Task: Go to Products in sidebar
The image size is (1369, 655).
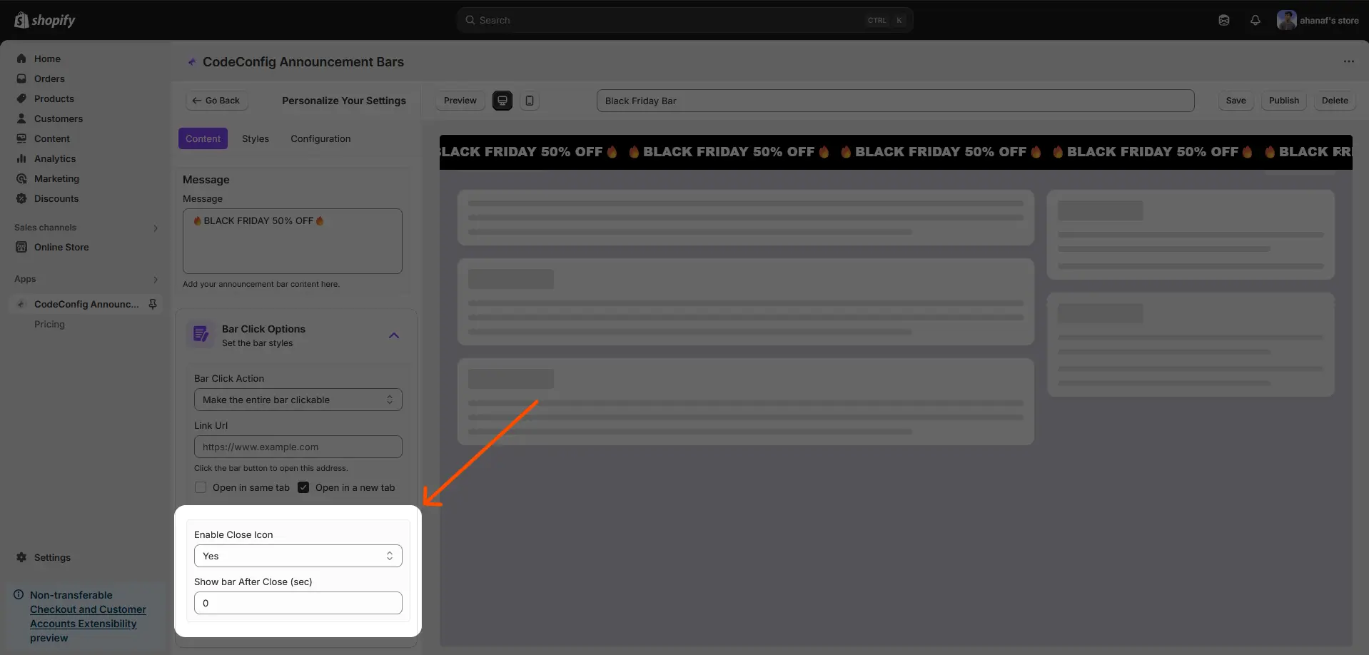Action: [x=54, y=98]
